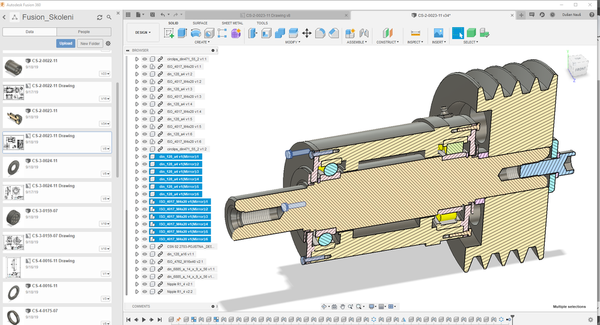Open CS-3-0159-07 Drawing thumbnail
600x325 pixels.
(x=14, y=242)
